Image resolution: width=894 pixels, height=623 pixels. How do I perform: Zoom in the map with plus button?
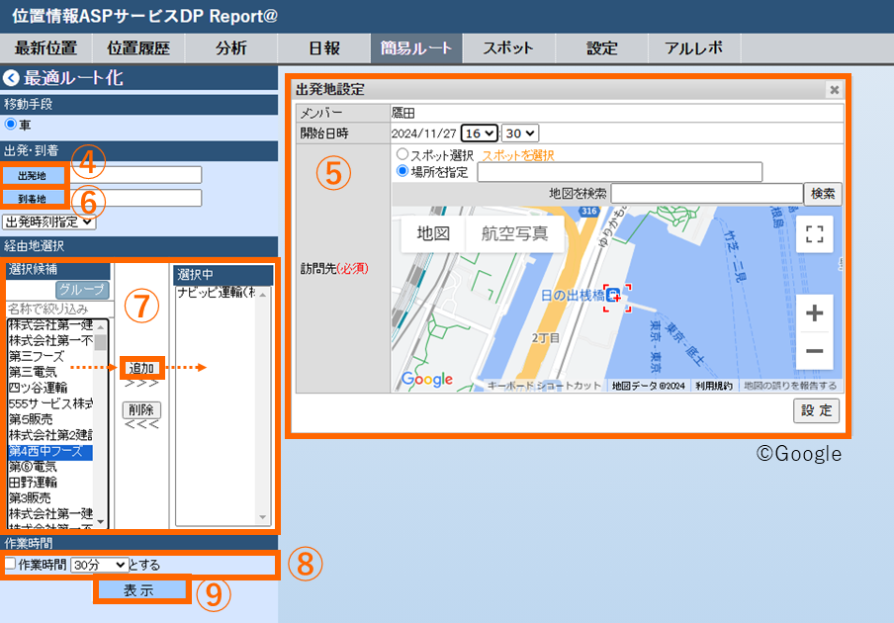pyautogui.click(x=814, y=312)
